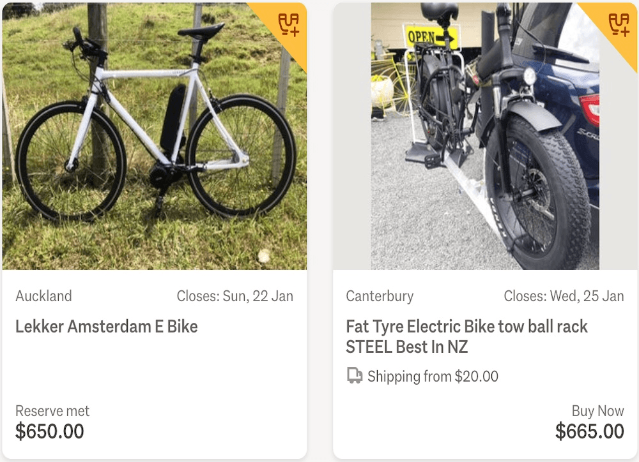Click 'Buy Now' on the bike rack listing
Viewport: 639px width, 462px height.
598,411
